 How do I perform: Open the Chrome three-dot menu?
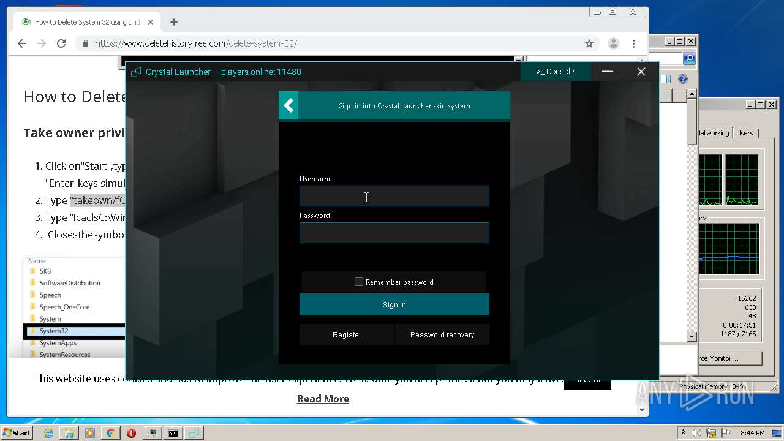click(634, 43)
